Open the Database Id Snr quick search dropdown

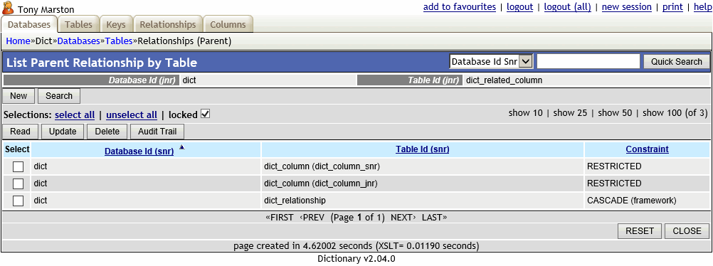pos(491,61)
